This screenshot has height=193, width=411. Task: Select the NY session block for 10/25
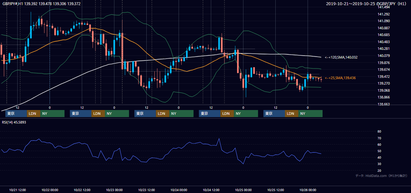coord(310,114)
